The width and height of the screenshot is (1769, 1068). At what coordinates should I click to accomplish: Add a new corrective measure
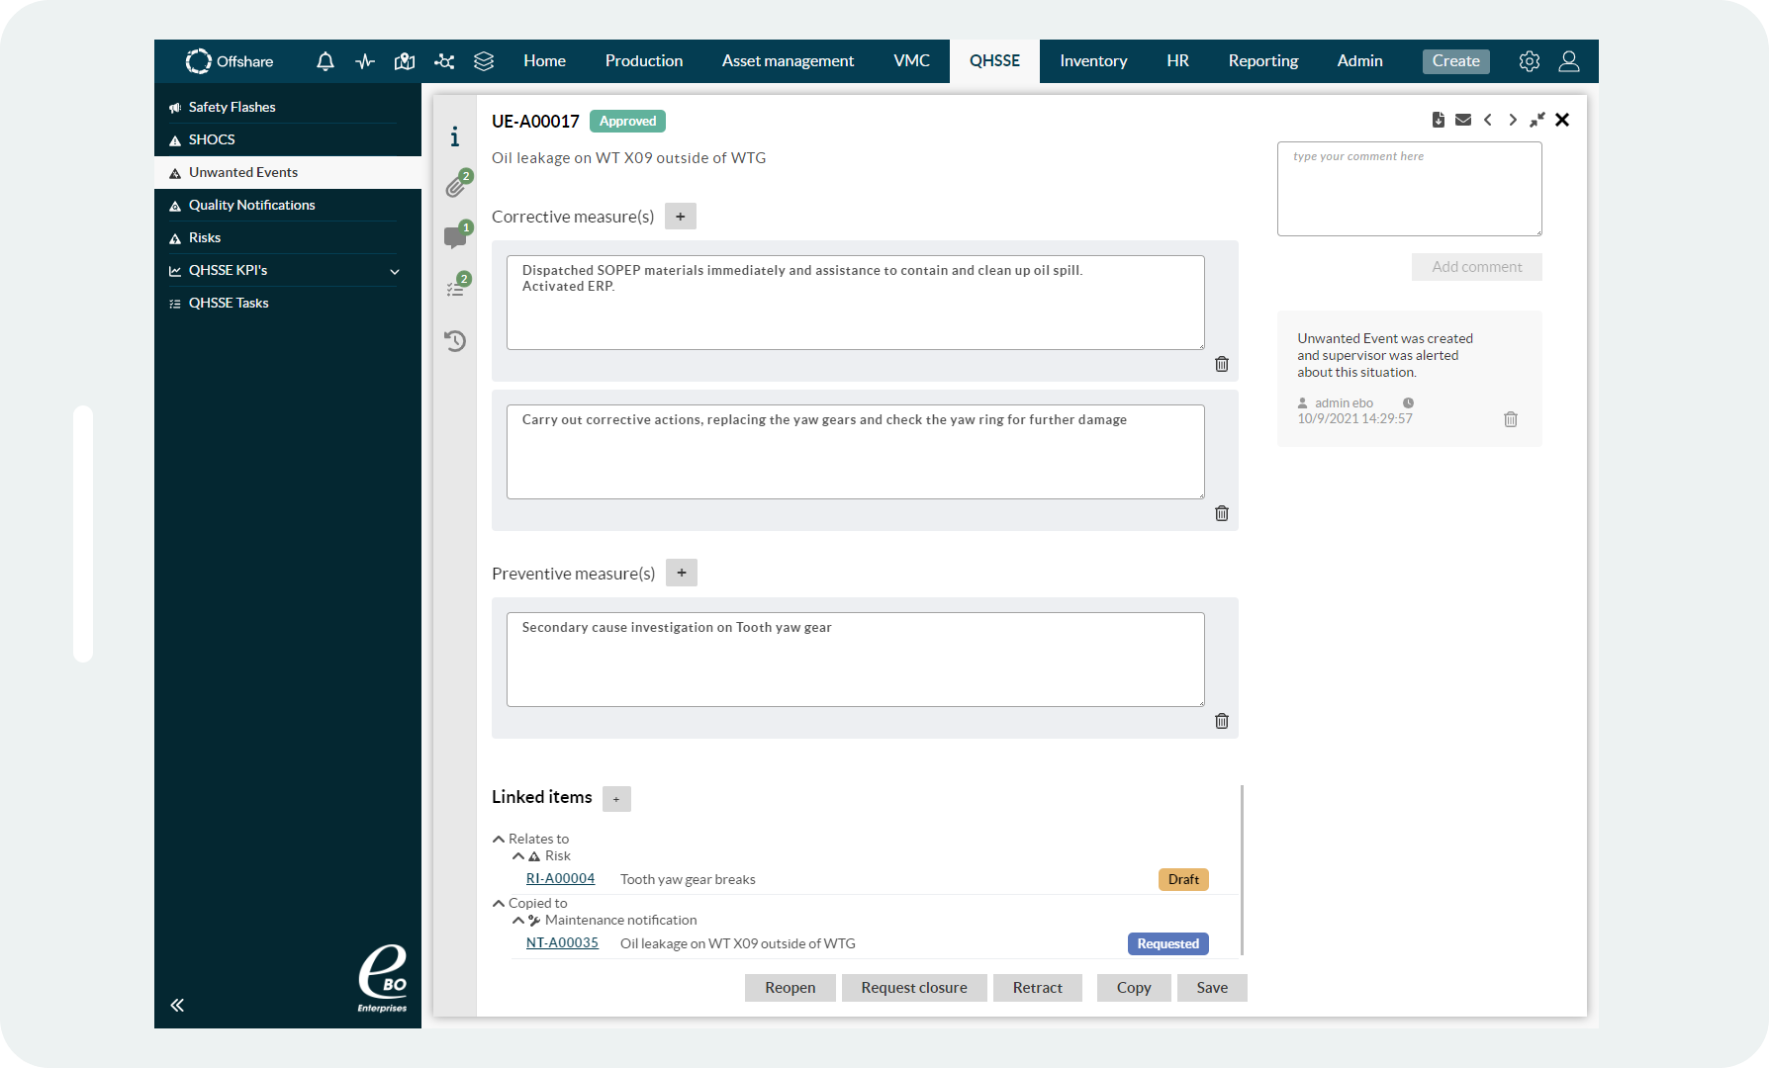[681, 217]
